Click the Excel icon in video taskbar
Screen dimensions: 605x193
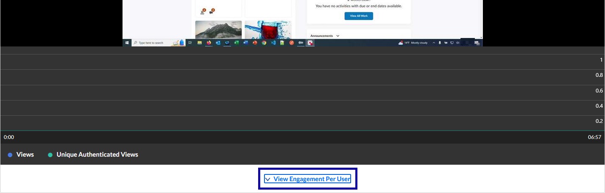coord(237,43)
